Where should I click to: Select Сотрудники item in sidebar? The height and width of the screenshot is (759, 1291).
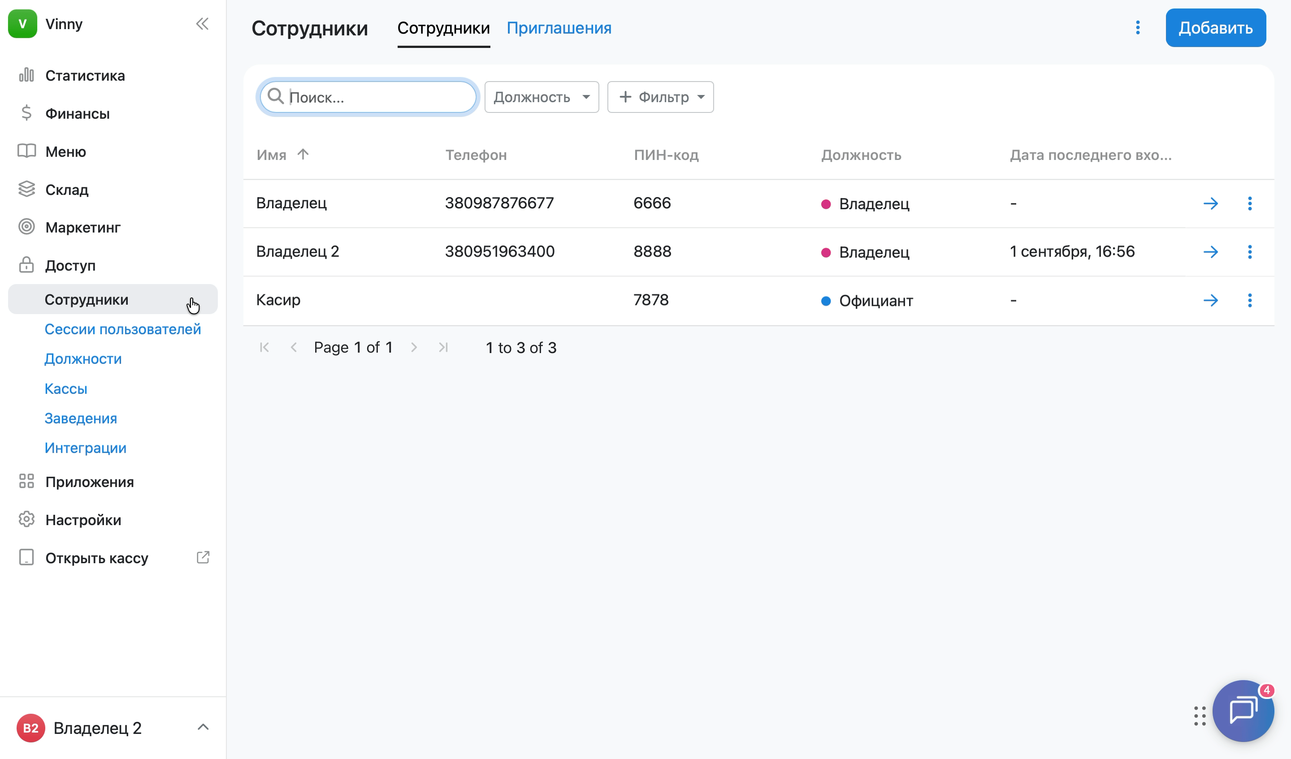pyautogui.click(x=113, y=299)
